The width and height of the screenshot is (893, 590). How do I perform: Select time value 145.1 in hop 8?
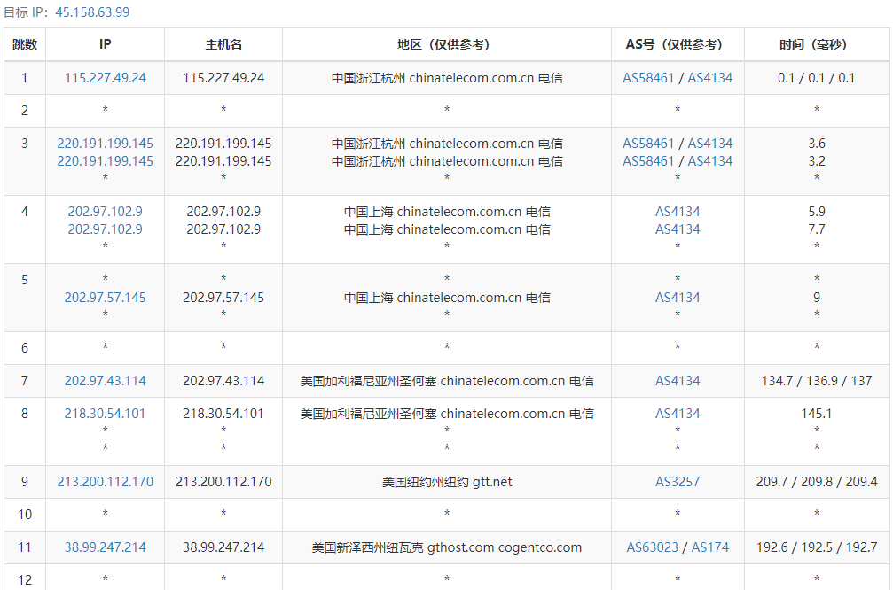pyautogui.click(x=817, y=414)
